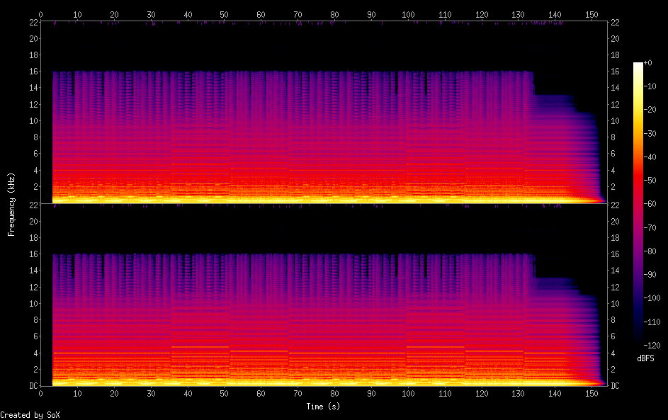The image size is (668, 420).
Task: Click "30" on the bottom time axis
Action: (151, 394)
